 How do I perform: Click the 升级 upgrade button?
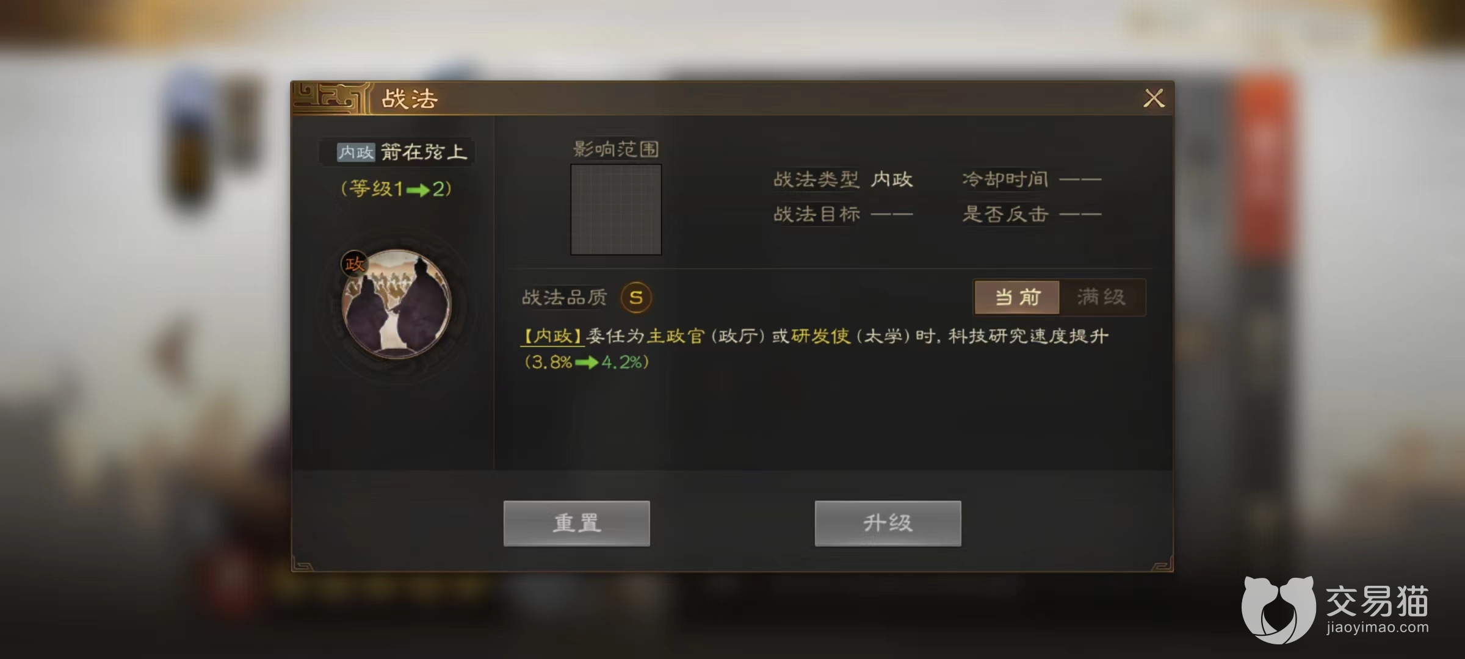tap(888, 523)
